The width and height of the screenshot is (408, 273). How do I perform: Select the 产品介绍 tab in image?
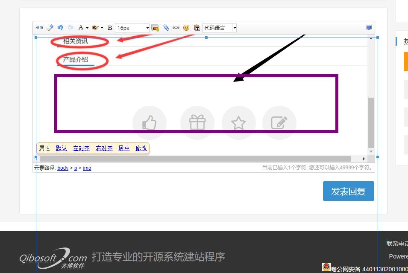click(76, 60)
